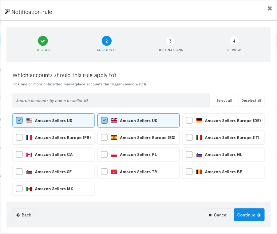Viewport: 277px width, 234px height.
Task: Click the Mexican flag icon
Action: [29, 189]
